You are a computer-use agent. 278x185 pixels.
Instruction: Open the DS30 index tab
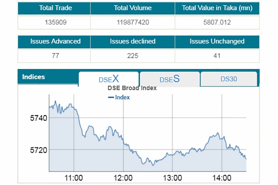tap(229, 79)
